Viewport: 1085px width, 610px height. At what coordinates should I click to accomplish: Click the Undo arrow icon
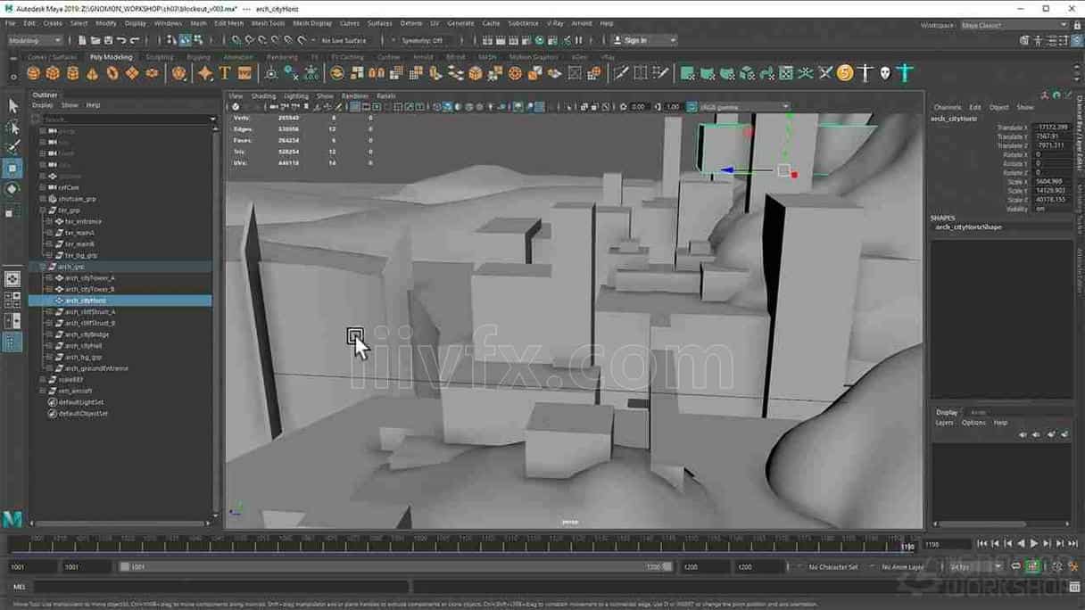pyautogui.click(x=121, y=40)
